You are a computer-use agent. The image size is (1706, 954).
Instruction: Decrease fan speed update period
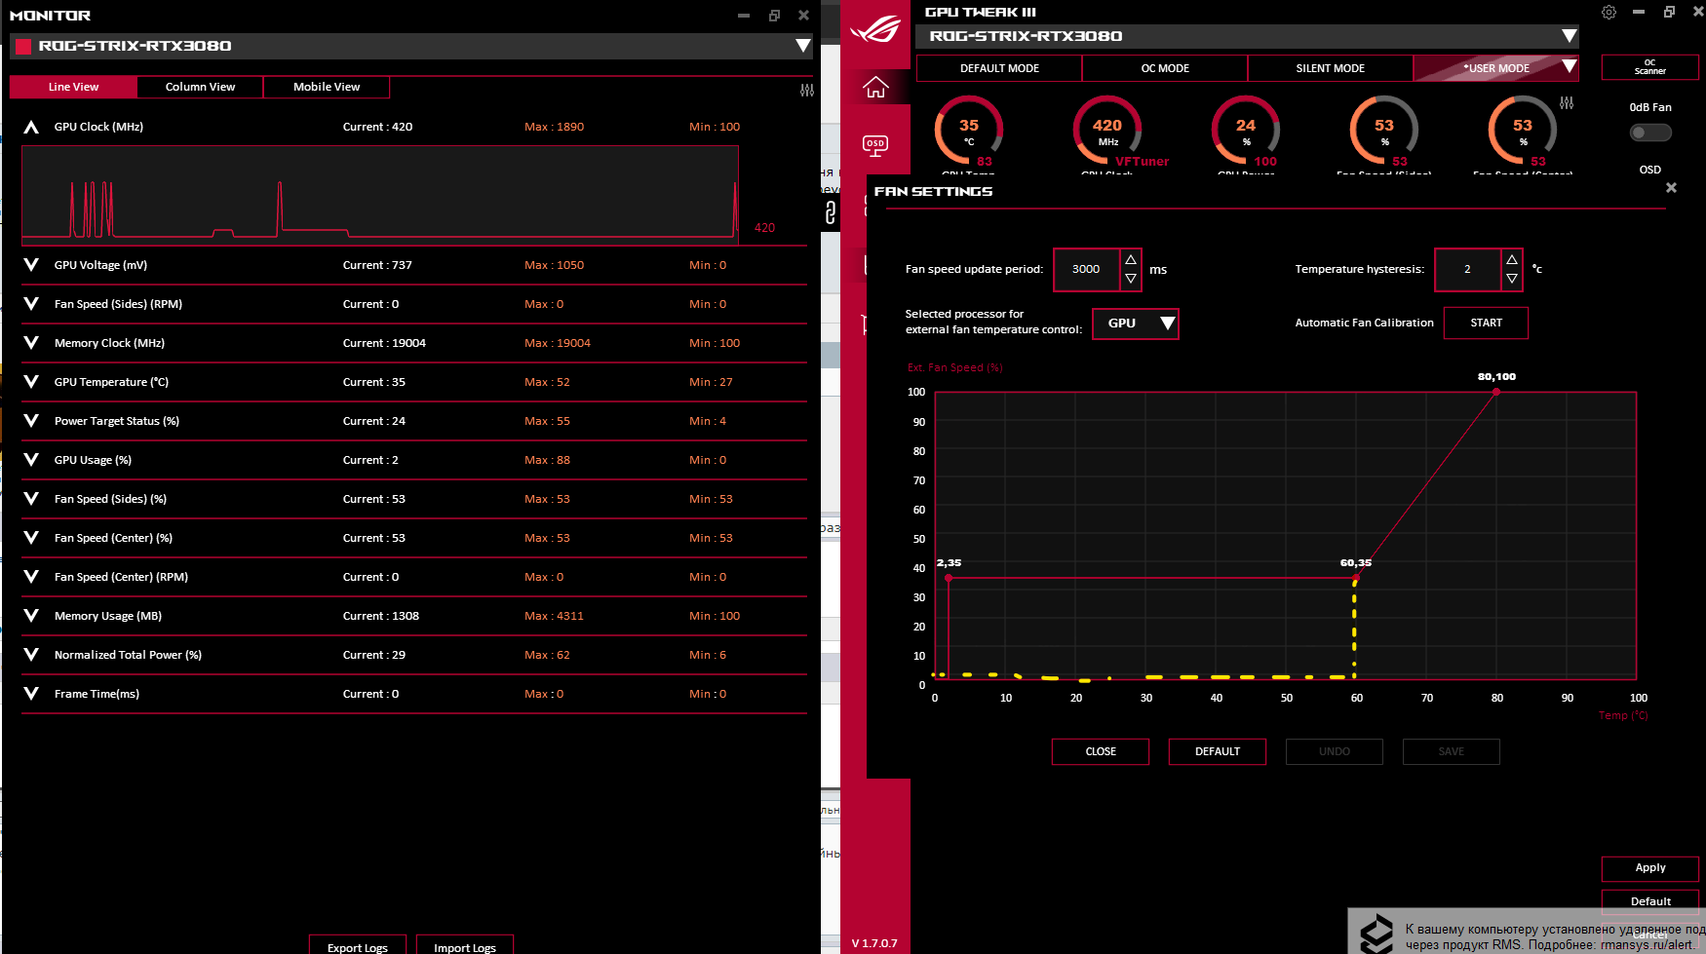[1131, 279]
